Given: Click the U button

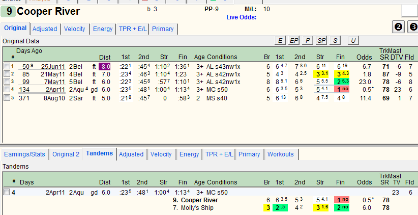Looking at the screenshot, I should tap(353, 41).
